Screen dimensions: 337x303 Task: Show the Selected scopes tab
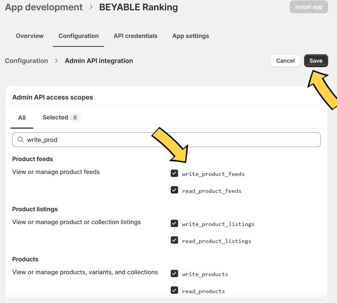61,117
